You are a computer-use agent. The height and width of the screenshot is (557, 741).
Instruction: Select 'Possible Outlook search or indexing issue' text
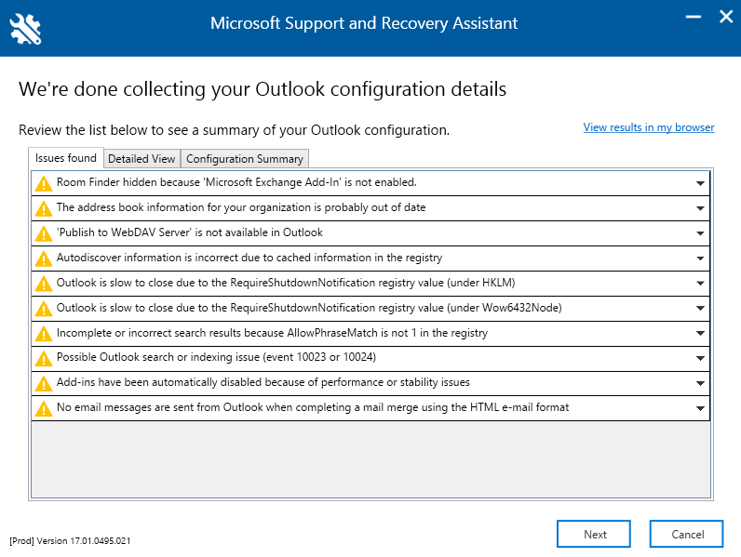point(217,357)
